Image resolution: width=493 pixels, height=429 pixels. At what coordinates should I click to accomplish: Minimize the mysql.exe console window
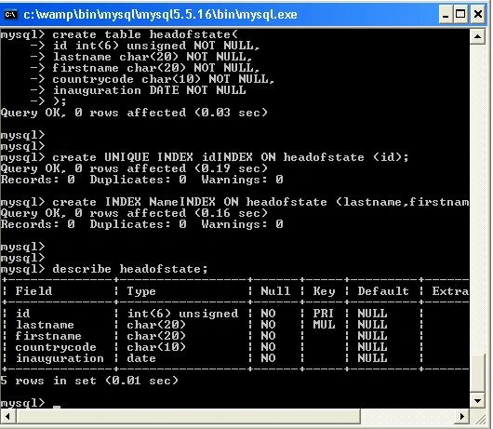[446, 15]
